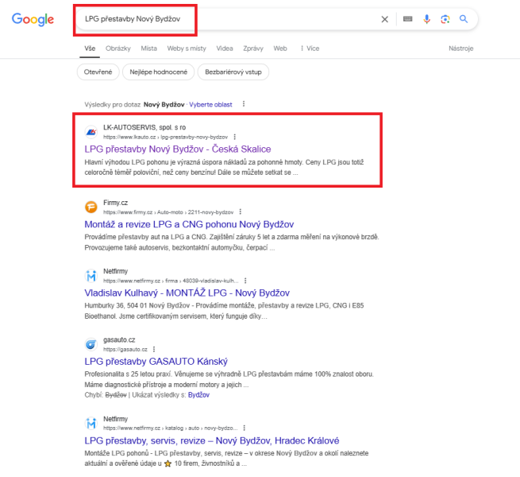Click Netfirmy favicon of Vladislav Kulhavý result
The width and height of the screenshot is (520, 477).
click(x=91, y=276)
